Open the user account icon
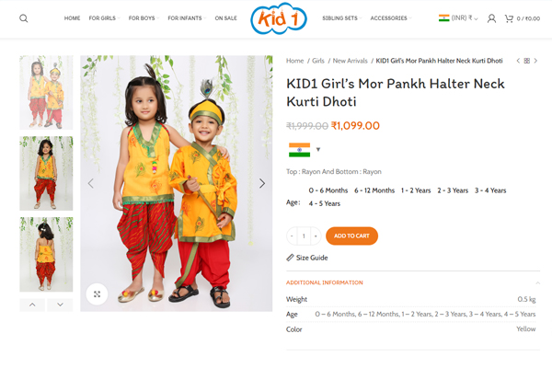 [x=491, y=18]
